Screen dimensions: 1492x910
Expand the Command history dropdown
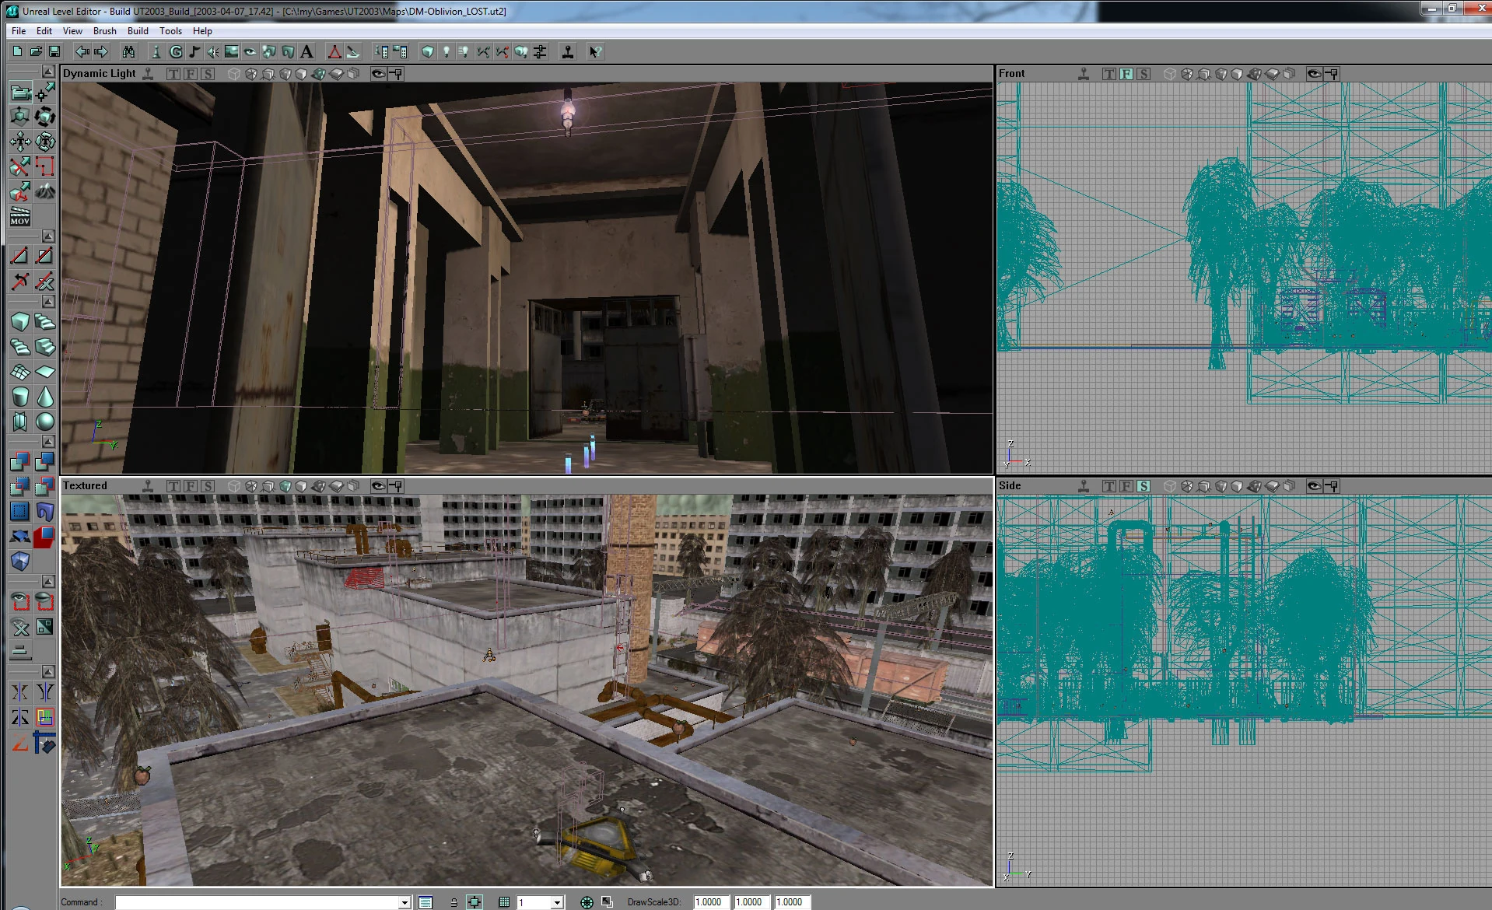point(405,902)
